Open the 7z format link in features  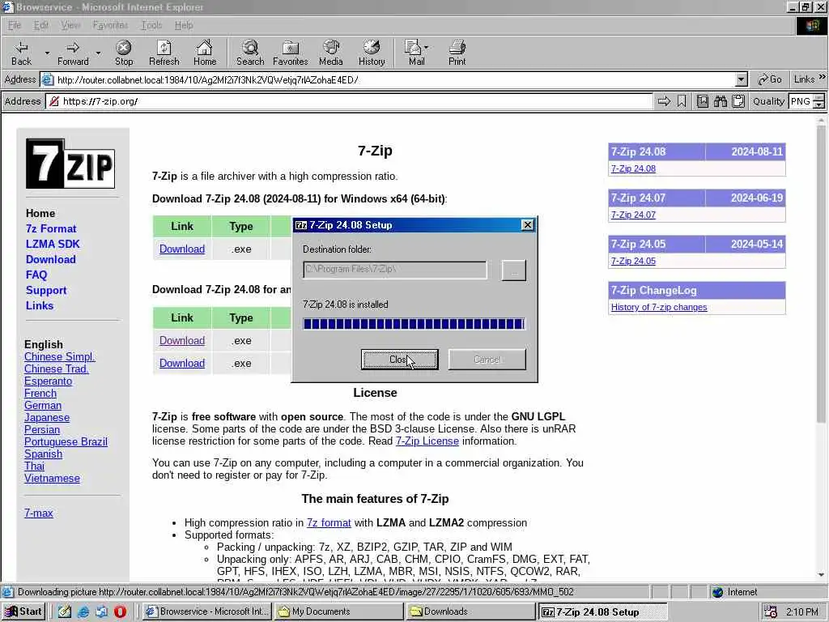329,522
